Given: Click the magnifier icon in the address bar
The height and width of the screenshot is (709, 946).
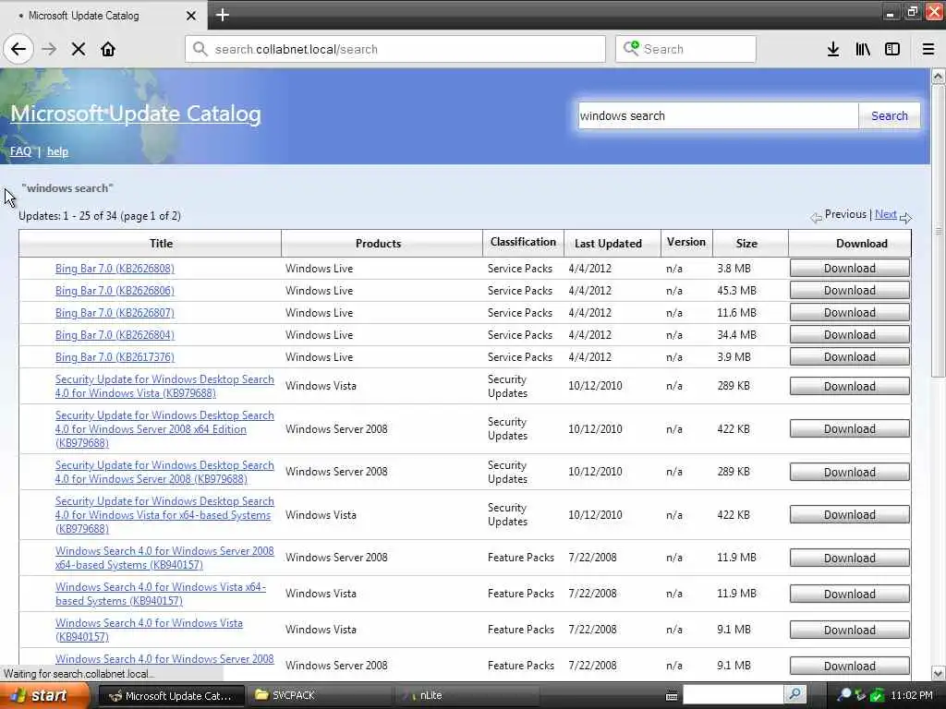Looking at the screenshot, I should [200, 49].
